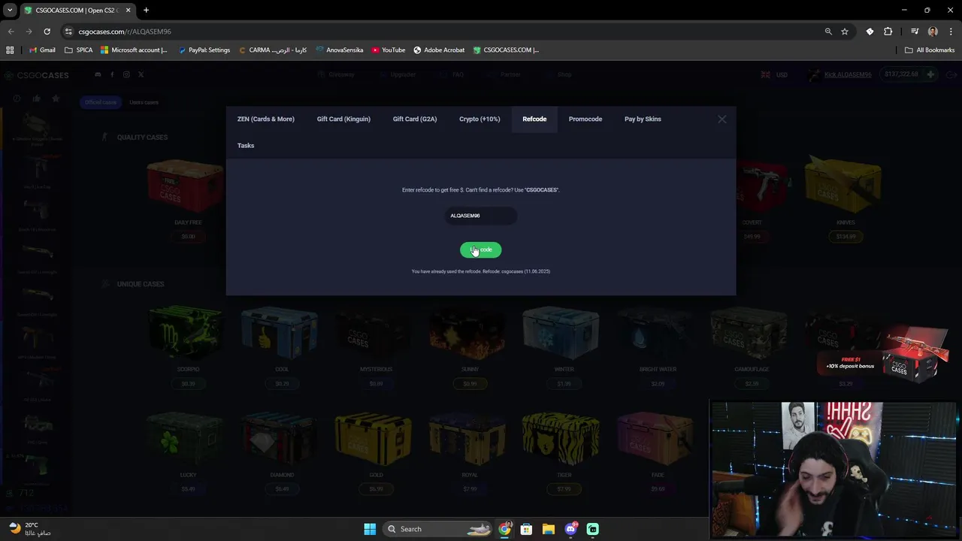Go back to previous page in browser
The image size is (962, 541).
11,32
